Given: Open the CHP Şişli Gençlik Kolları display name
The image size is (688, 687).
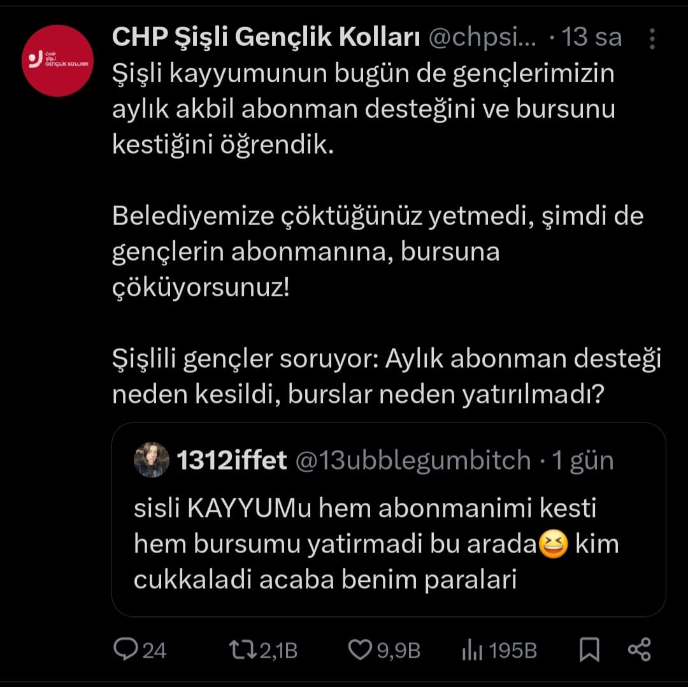Looking at the screenshot, I should tap(265, 38).
